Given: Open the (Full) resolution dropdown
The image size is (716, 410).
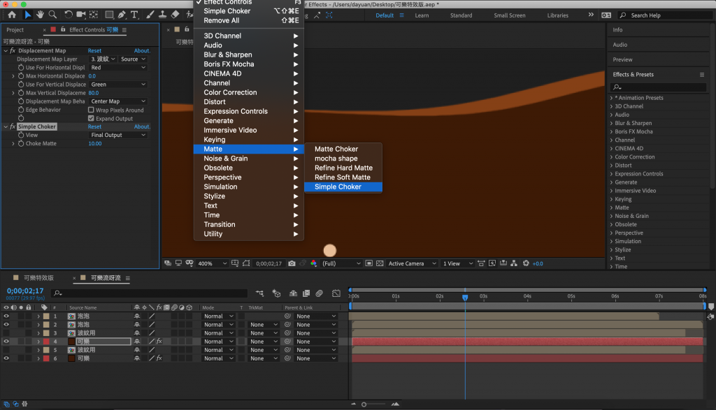Looking at the screenshot, I should (341, 263).
